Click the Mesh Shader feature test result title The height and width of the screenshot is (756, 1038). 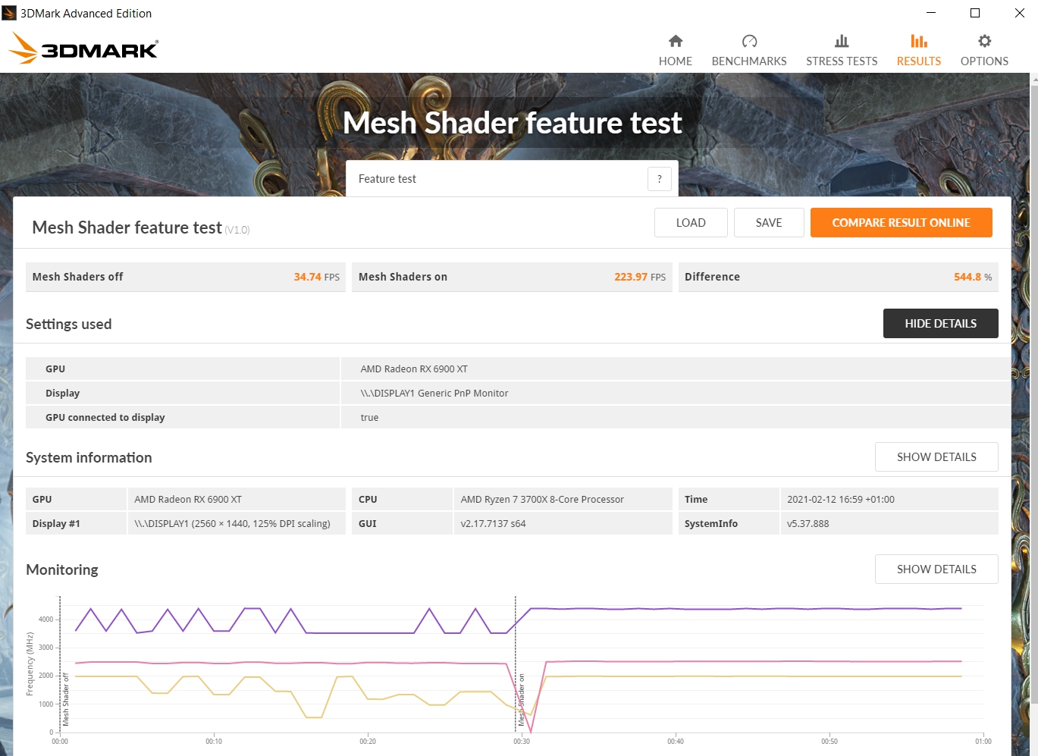click(127, 227)
